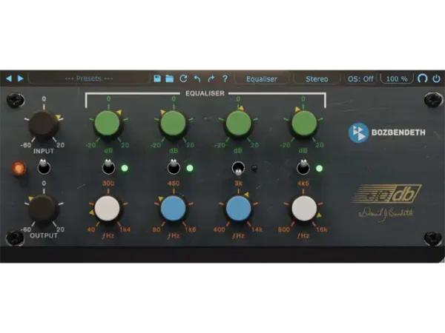Undo the last change
This screenshot has height=333, width=445.
197,78
